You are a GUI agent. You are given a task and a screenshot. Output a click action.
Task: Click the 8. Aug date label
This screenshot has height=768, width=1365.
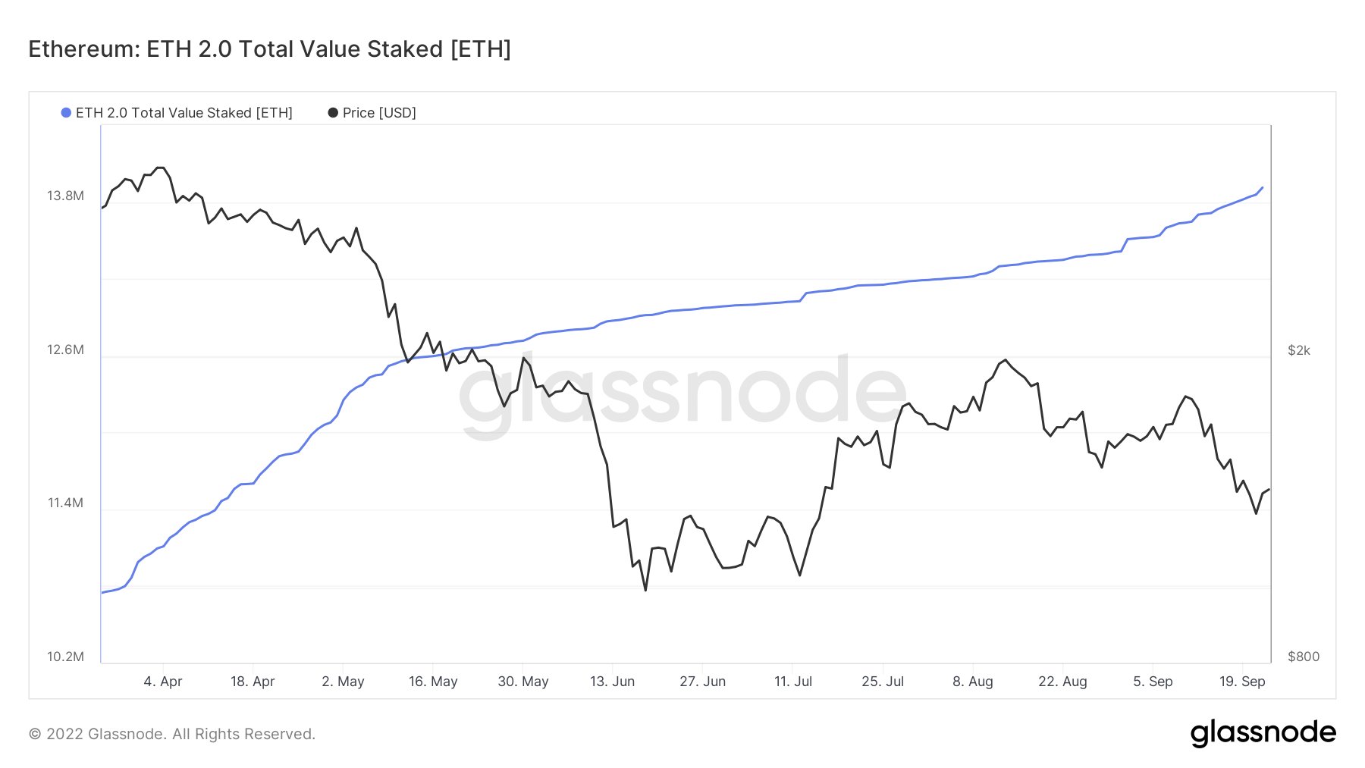pos(973,682)
